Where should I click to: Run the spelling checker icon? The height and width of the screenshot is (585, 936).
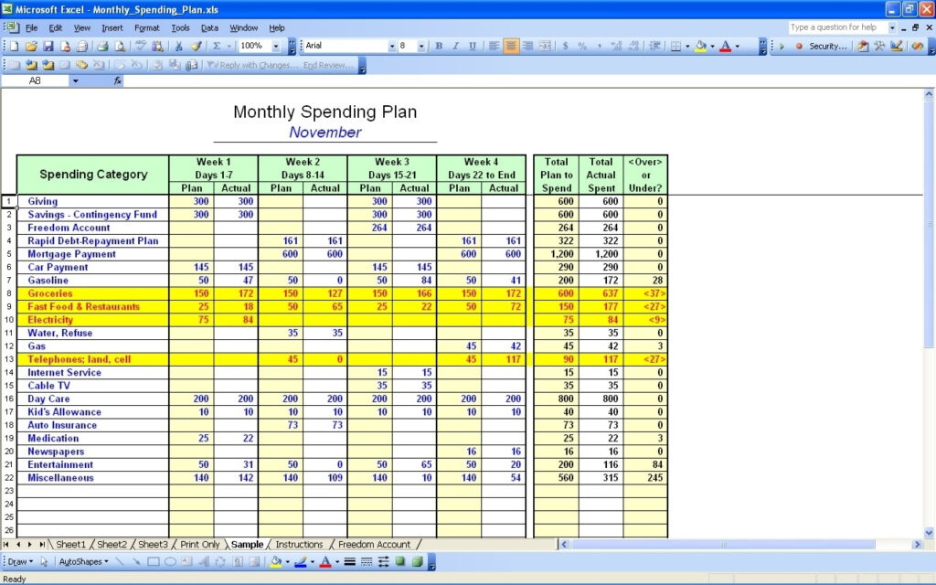coord(139,46)
